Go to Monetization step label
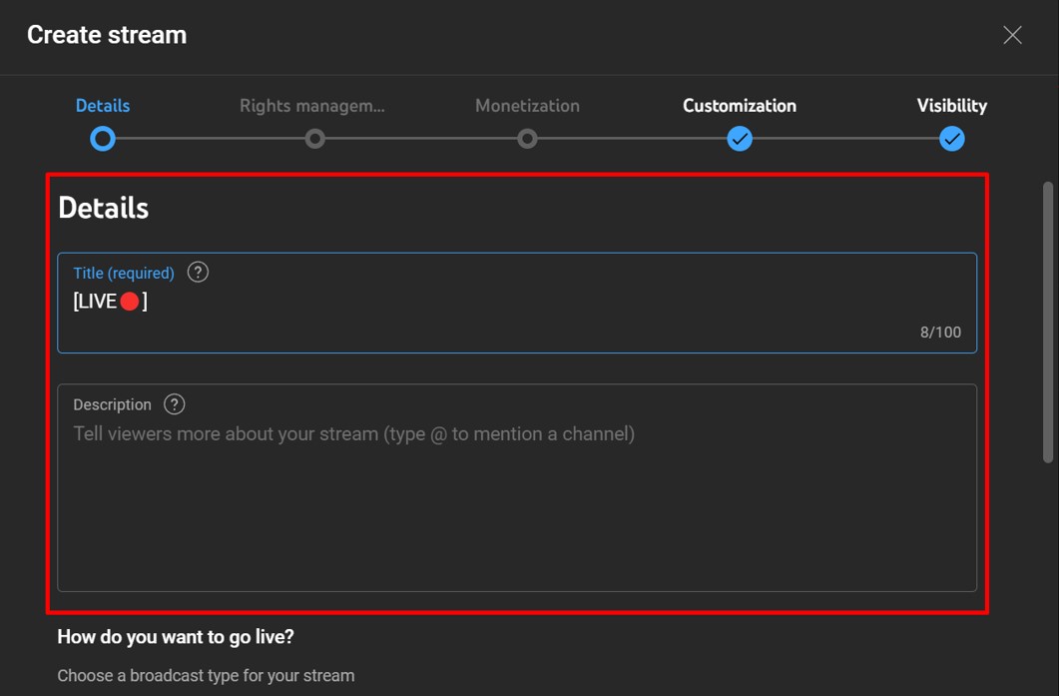The width and height of the screenshot is (1059, 696). (527, 106)
